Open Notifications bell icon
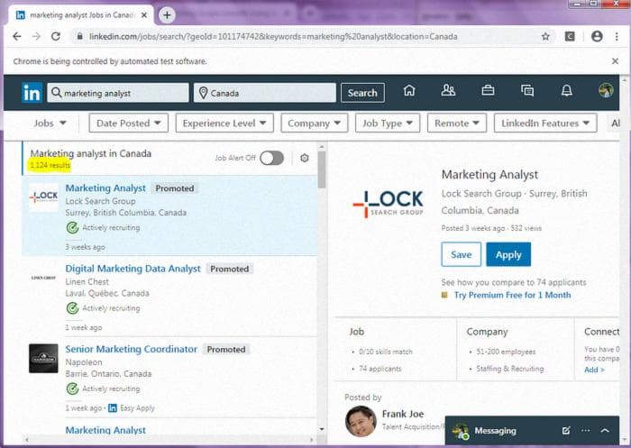The image size is (631, 448). (x=567, y=90)
